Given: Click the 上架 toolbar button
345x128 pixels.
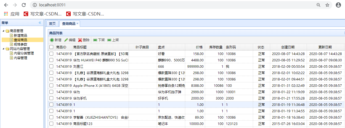Looking at the screenshot, I should (x=113, y=40).
